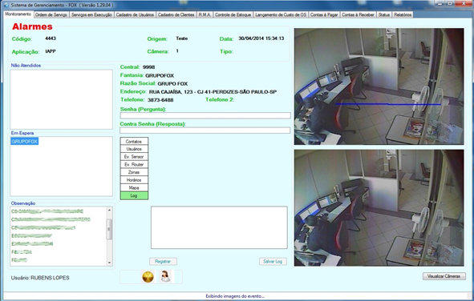Open the Cadastro de Clientes tab
The image size is (474, 301).
(x=176, y=14)
